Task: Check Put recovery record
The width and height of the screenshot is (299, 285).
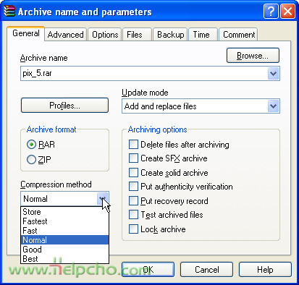Action: (169, 200)
